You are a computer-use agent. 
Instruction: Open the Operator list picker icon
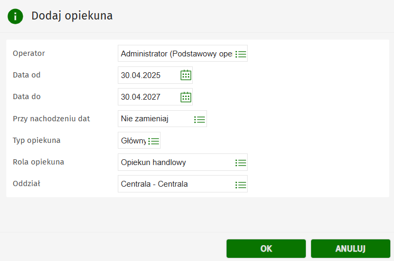click(241, 54)
